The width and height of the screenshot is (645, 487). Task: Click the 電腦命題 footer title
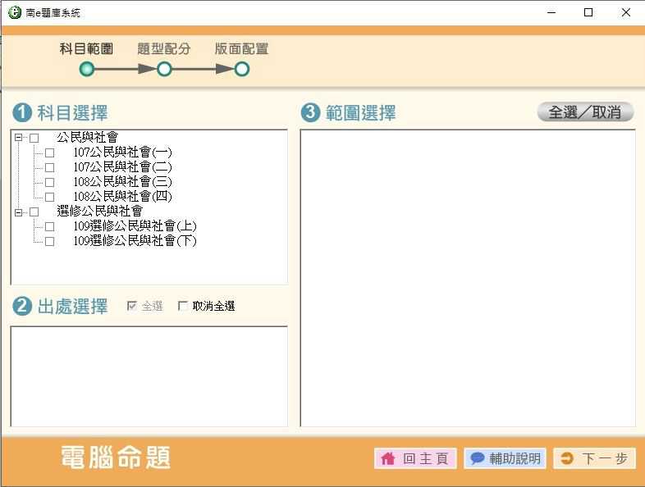pyautogui.click(x=116, y=457)
